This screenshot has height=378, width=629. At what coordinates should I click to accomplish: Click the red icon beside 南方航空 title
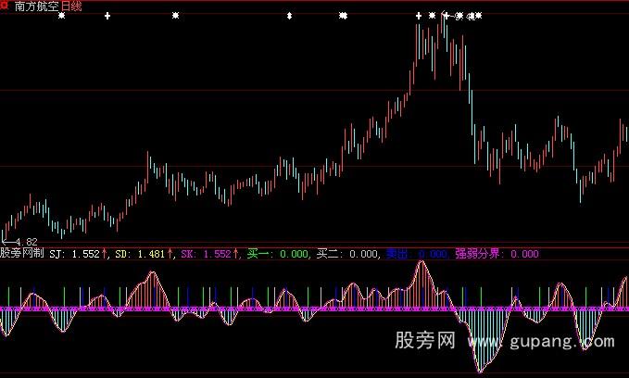point(7,6)
